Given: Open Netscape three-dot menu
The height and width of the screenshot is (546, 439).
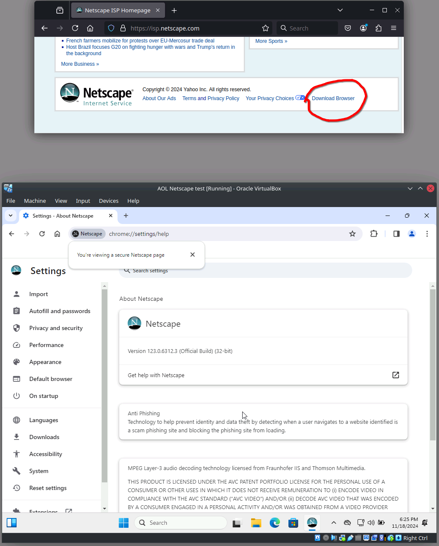Looking at the screenshot, I should [x=427, y=234].
